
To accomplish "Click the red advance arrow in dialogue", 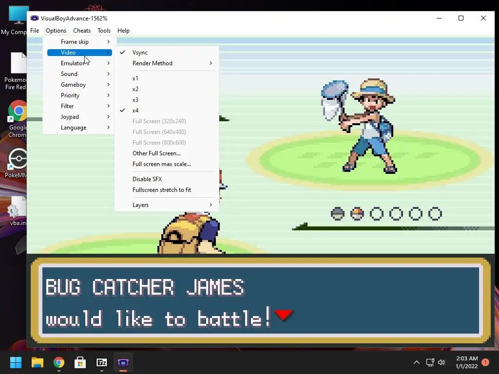I will click(x=284, y=315).
